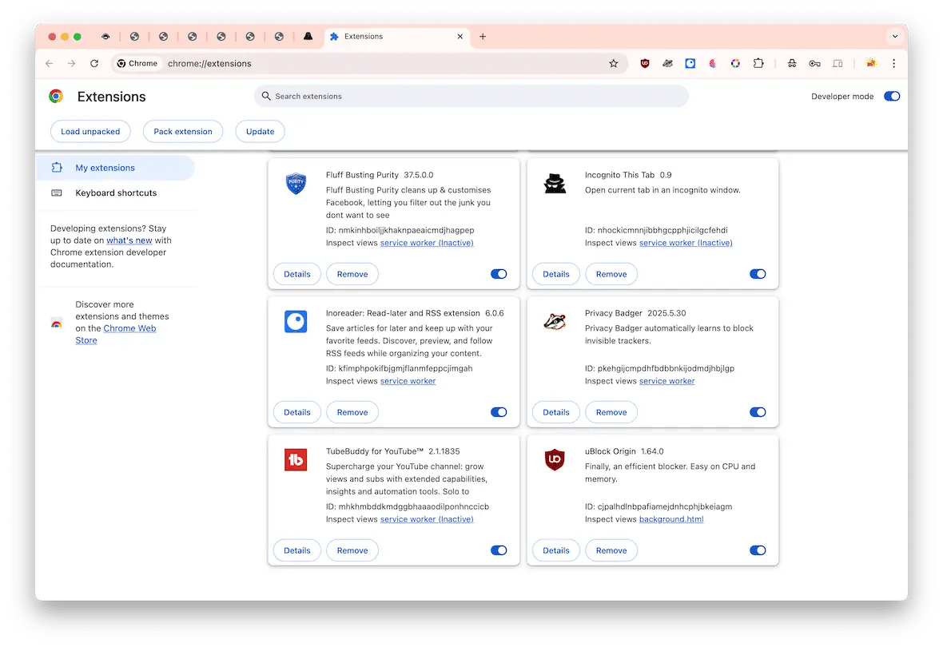Open the what's new link
Screen dimensions: 943x647
click(x=129, y=240)
